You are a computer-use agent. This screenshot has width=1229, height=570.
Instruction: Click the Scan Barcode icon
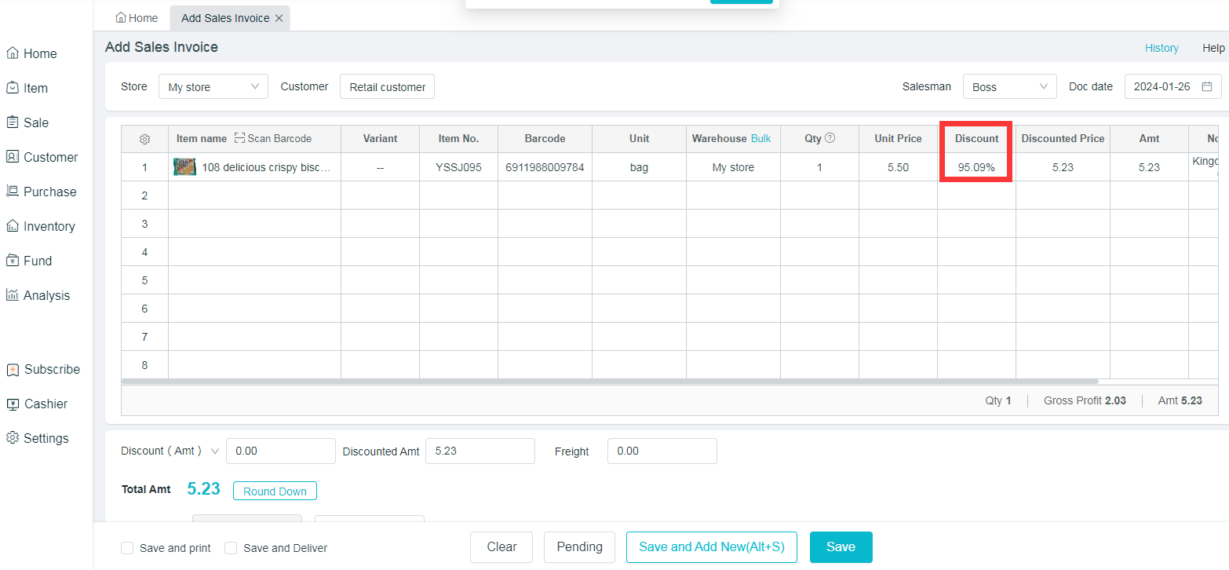[240, 138]
